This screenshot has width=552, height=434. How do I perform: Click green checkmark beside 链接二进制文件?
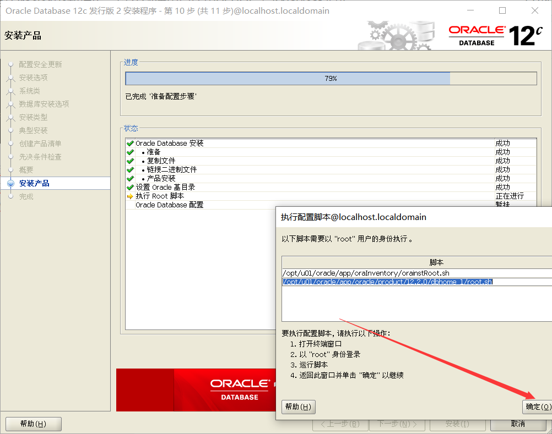point(130,170)
